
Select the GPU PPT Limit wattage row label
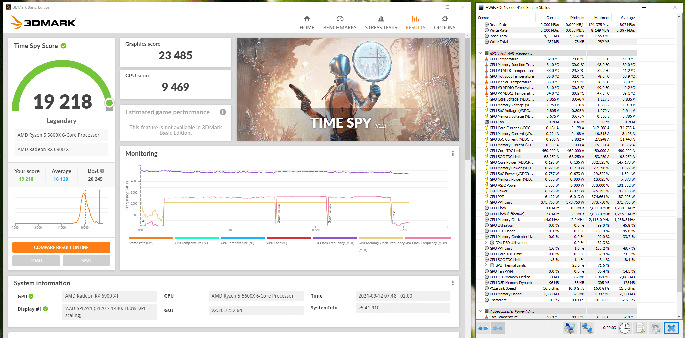(501, 202)
